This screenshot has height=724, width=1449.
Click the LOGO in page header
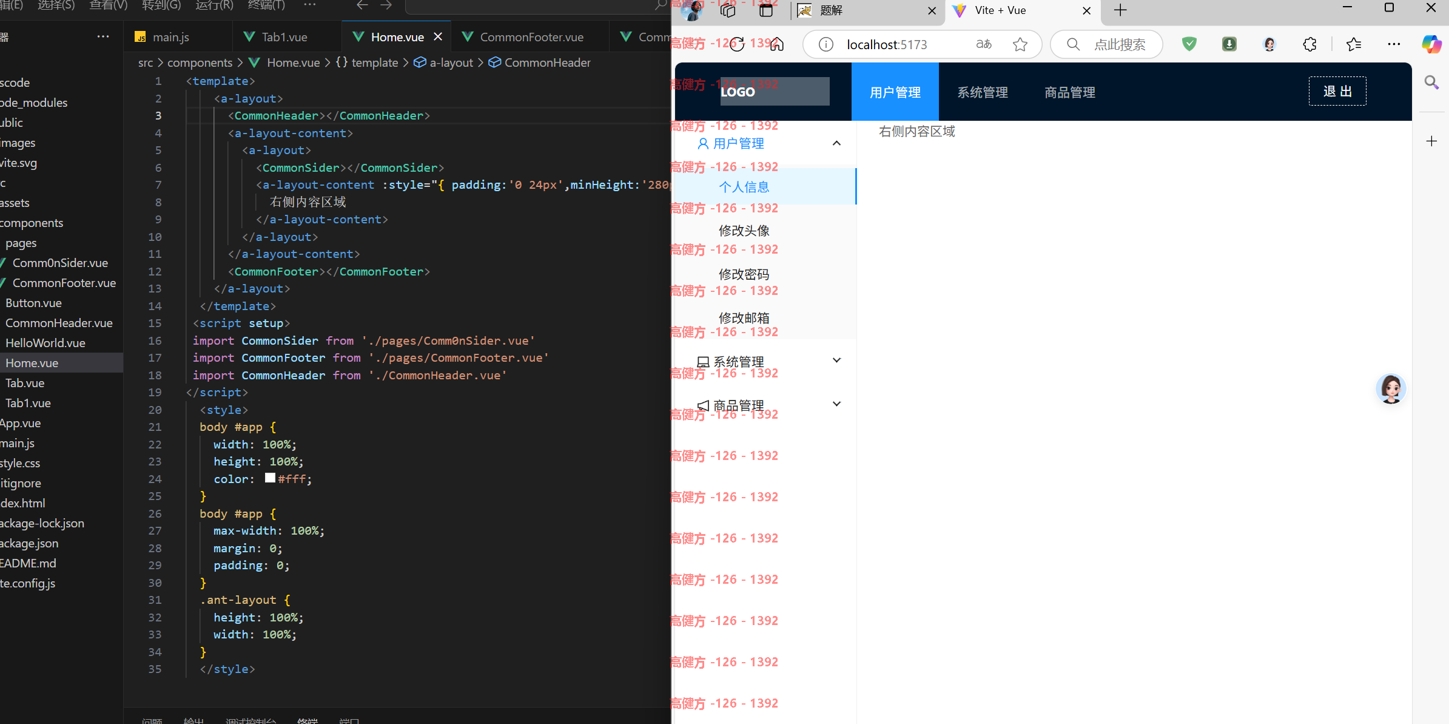point(775,92)
